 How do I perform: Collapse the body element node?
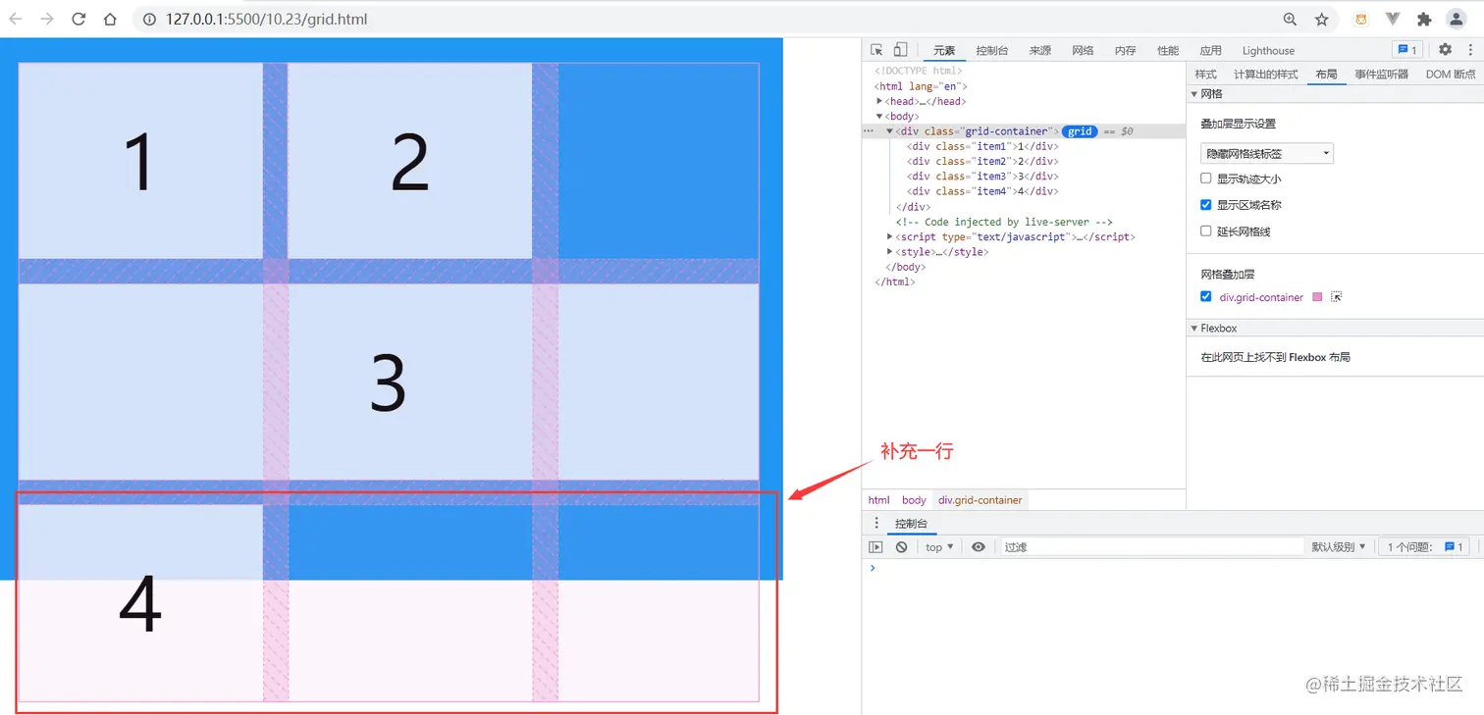[880, 117]
